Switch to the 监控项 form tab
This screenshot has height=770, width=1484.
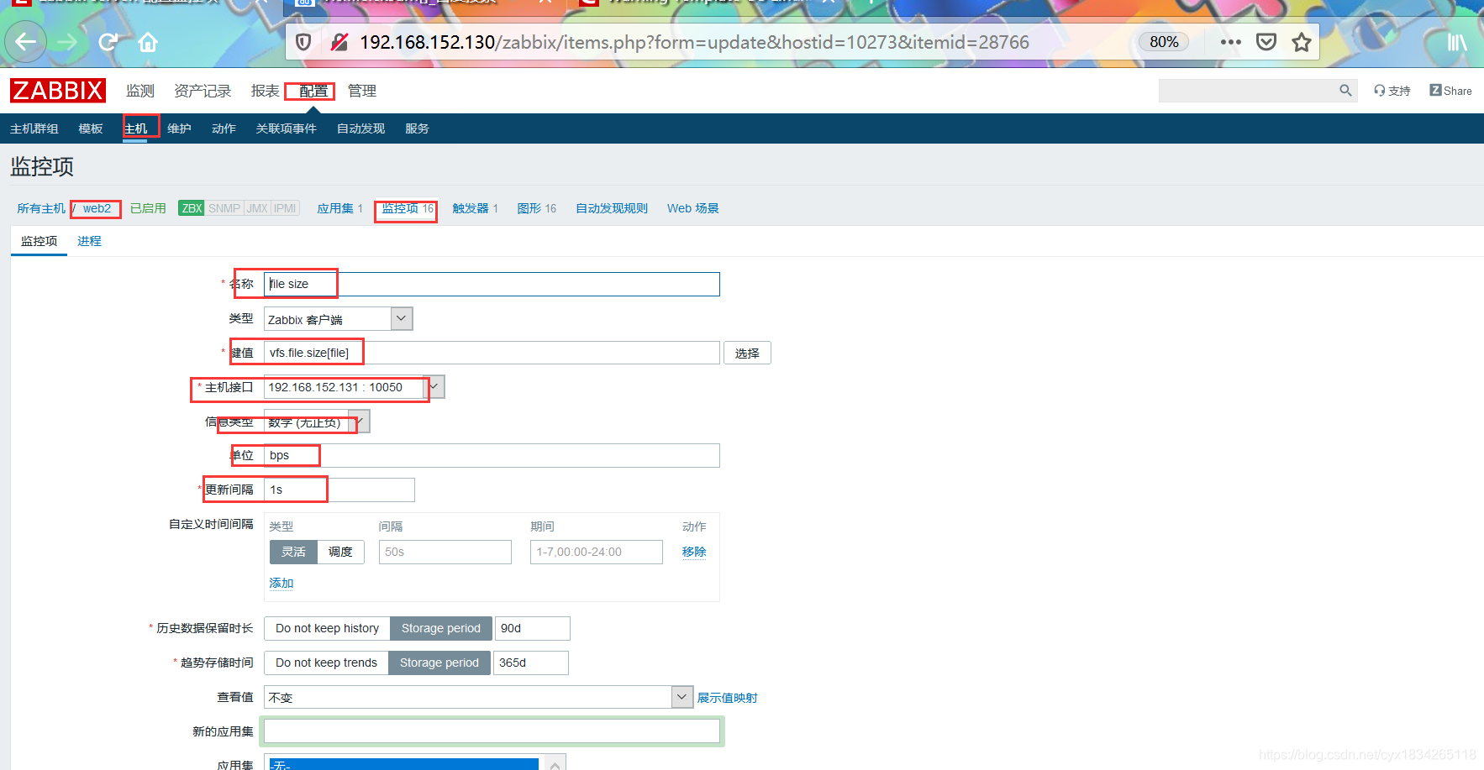39,241
